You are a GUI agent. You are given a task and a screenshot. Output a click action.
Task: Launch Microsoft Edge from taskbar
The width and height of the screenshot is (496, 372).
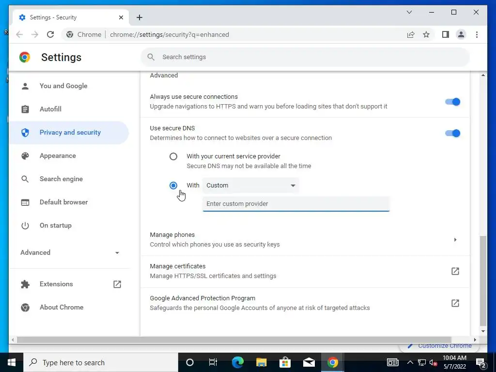tap(237, 362)
